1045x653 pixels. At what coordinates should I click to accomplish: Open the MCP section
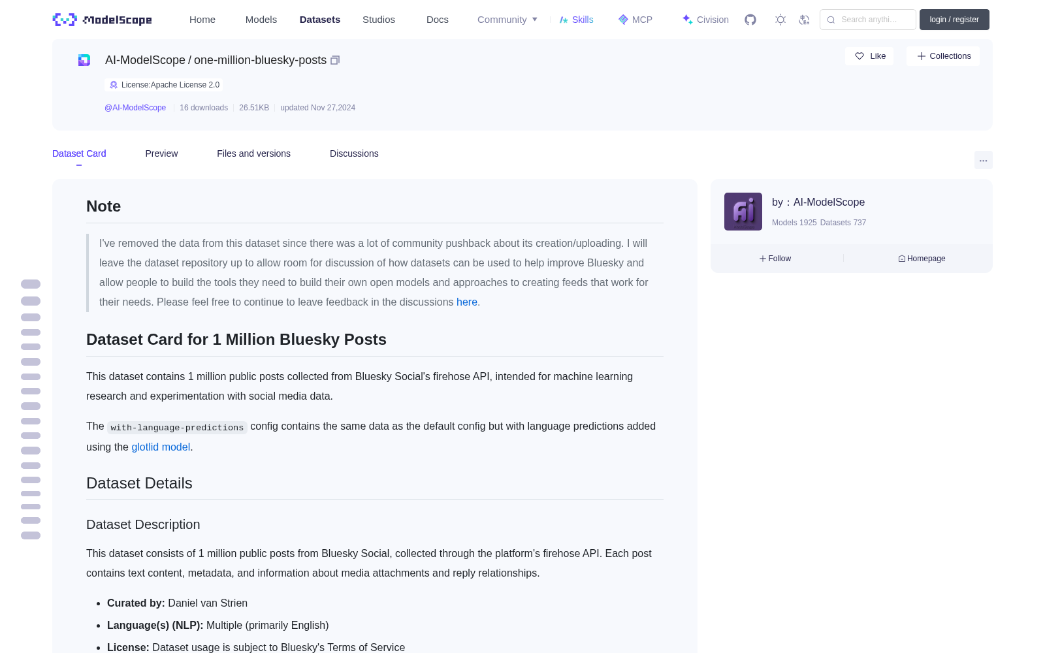pos(635,20)
